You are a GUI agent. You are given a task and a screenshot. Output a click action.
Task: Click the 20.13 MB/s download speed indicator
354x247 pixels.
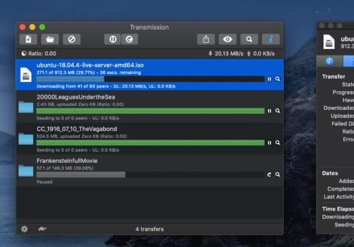[x=226, y=54]
